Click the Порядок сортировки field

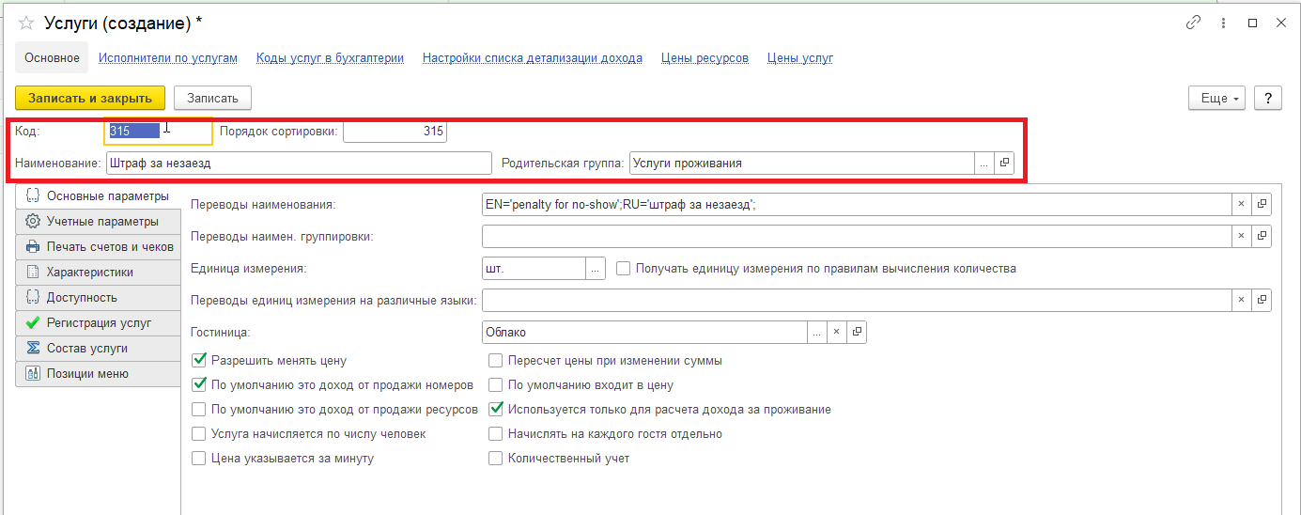point(395,132)
